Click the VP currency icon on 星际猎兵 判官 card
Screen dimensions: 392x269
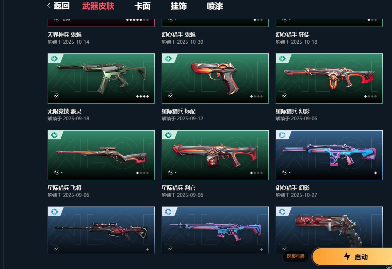coord(171,172)
